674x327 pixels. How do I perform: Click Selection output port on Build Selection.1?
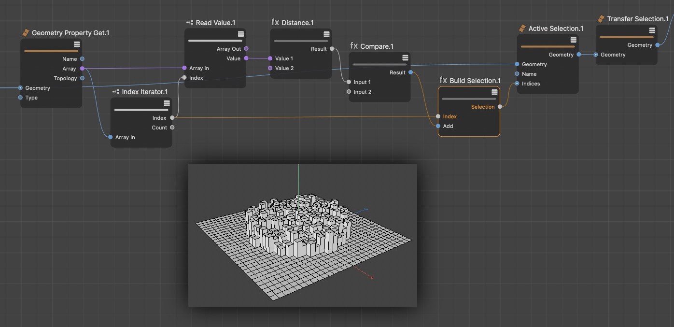click(500, 107)
